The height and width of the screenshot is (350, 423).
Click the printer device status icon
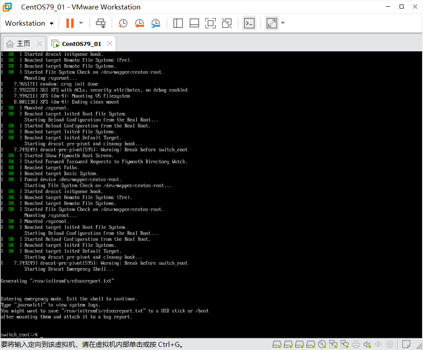click(x=356, y=344)
